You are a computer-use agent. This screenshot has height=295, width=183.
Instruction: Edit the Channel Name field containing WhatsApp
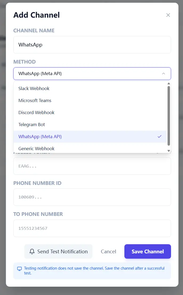click(92, 45)
